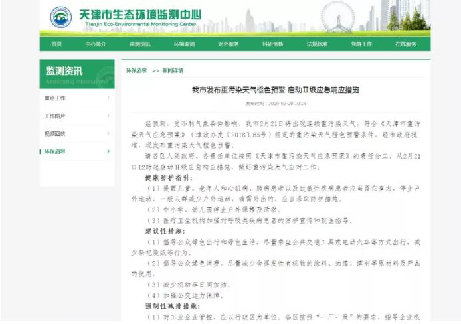
Task: Click 对外服务 in the navigation bar
Action: click(x=229, y=44)
